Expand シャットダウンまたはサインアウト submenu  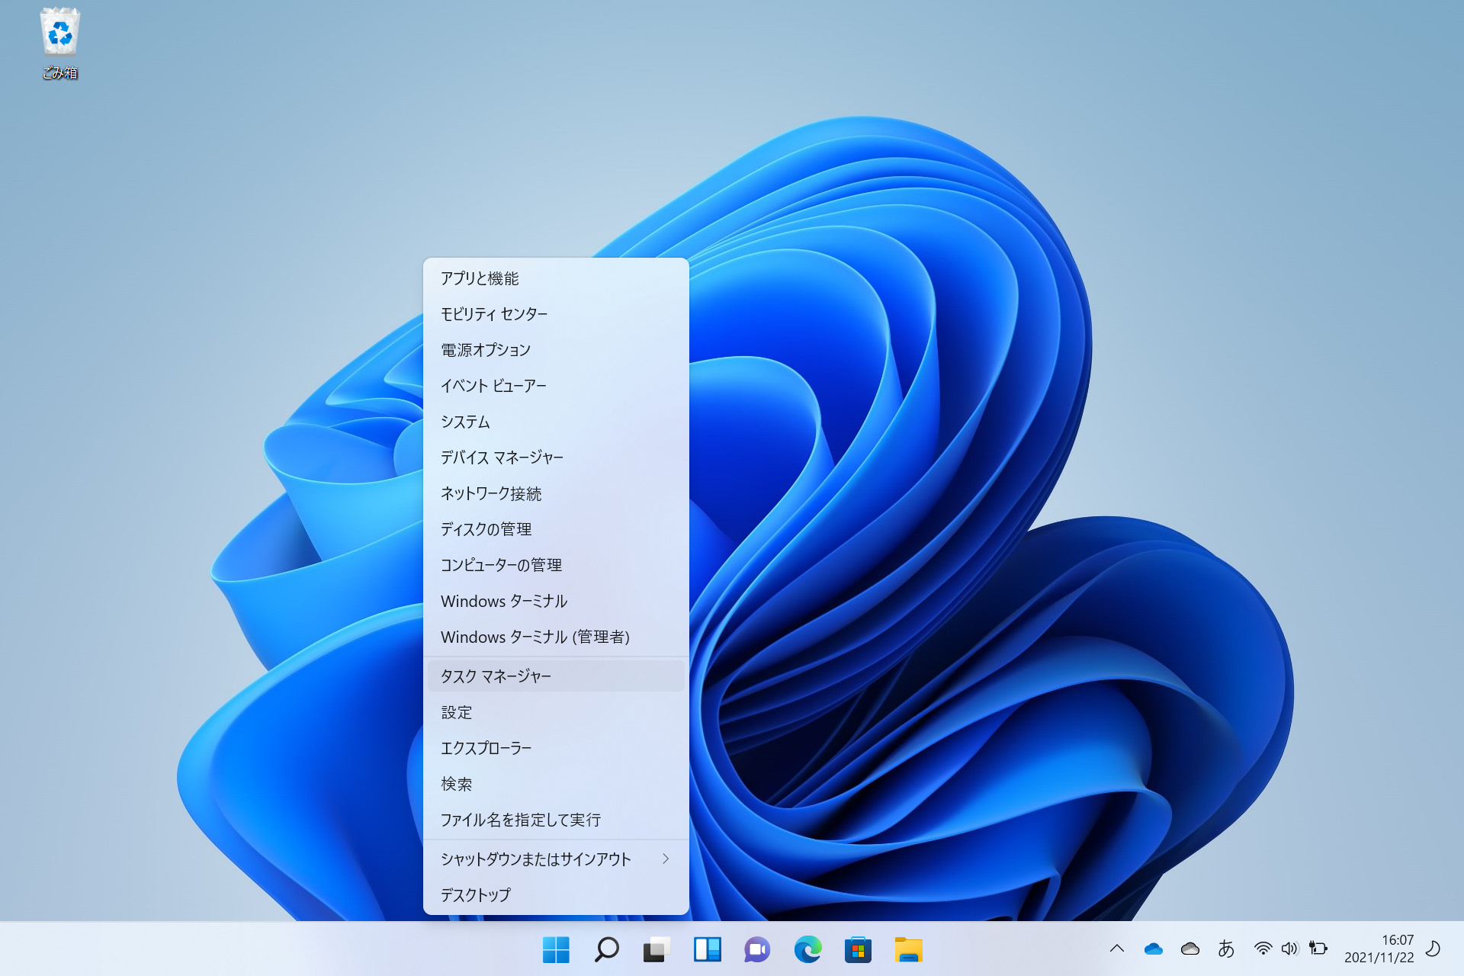pos(555,859)
